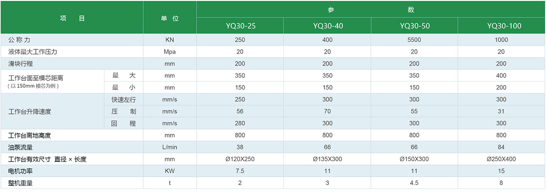Select the YQ30-100 column header
Viewport: 546px width, 192px height.
point(501,26)
